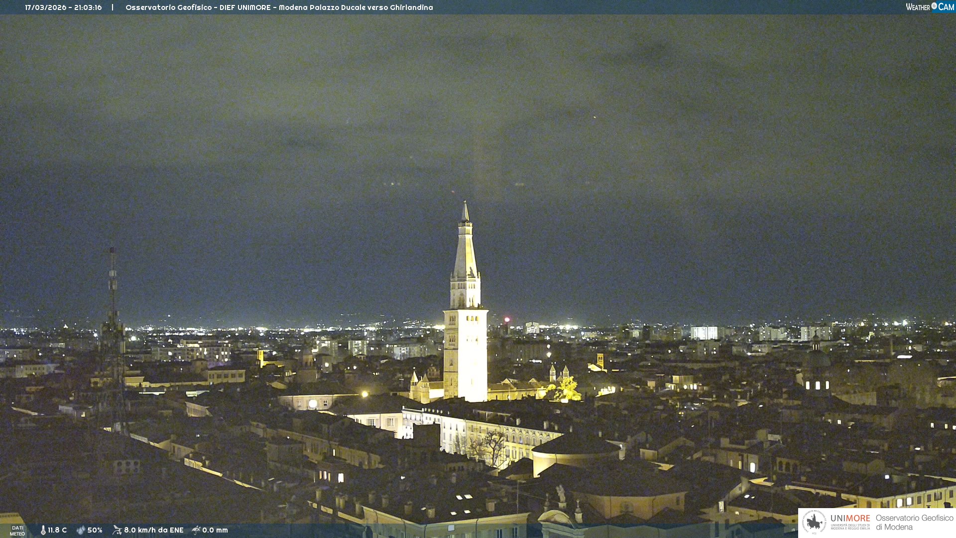Click the red beacon light near tower

[x=507, y=319]
